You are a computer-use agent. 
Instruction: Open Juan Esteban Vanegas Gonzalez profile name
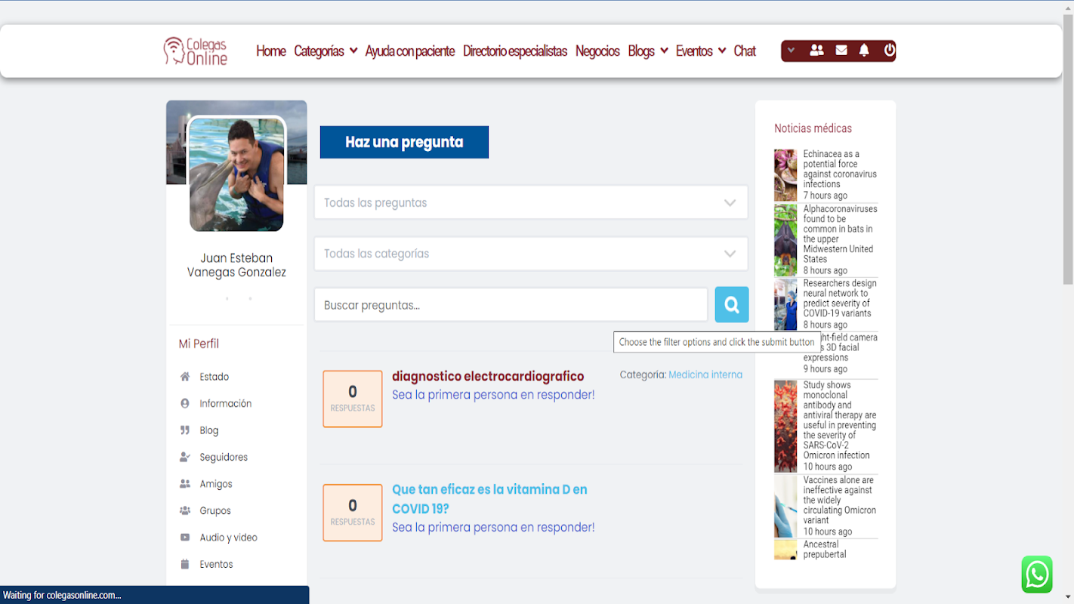point(236,265)
